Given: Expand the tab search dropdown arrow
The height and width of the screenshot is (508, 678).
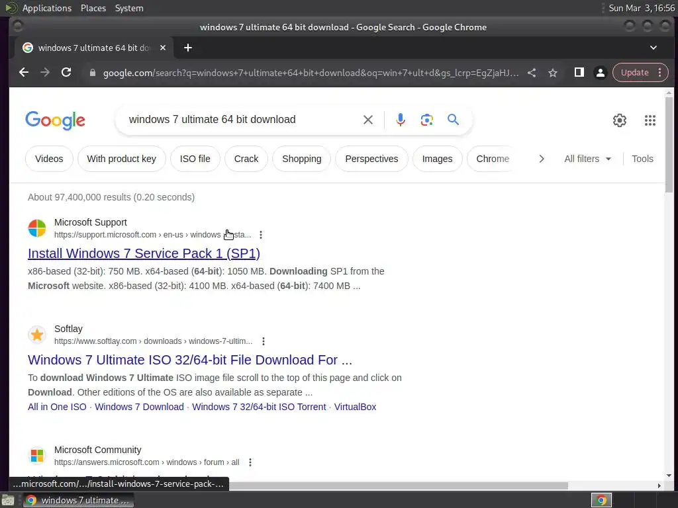Looking at the screenshot, I should tap(654, 48).
